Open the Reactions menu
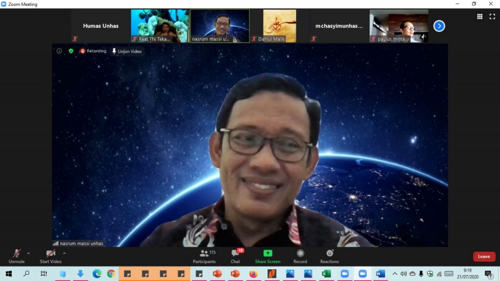 330,257
